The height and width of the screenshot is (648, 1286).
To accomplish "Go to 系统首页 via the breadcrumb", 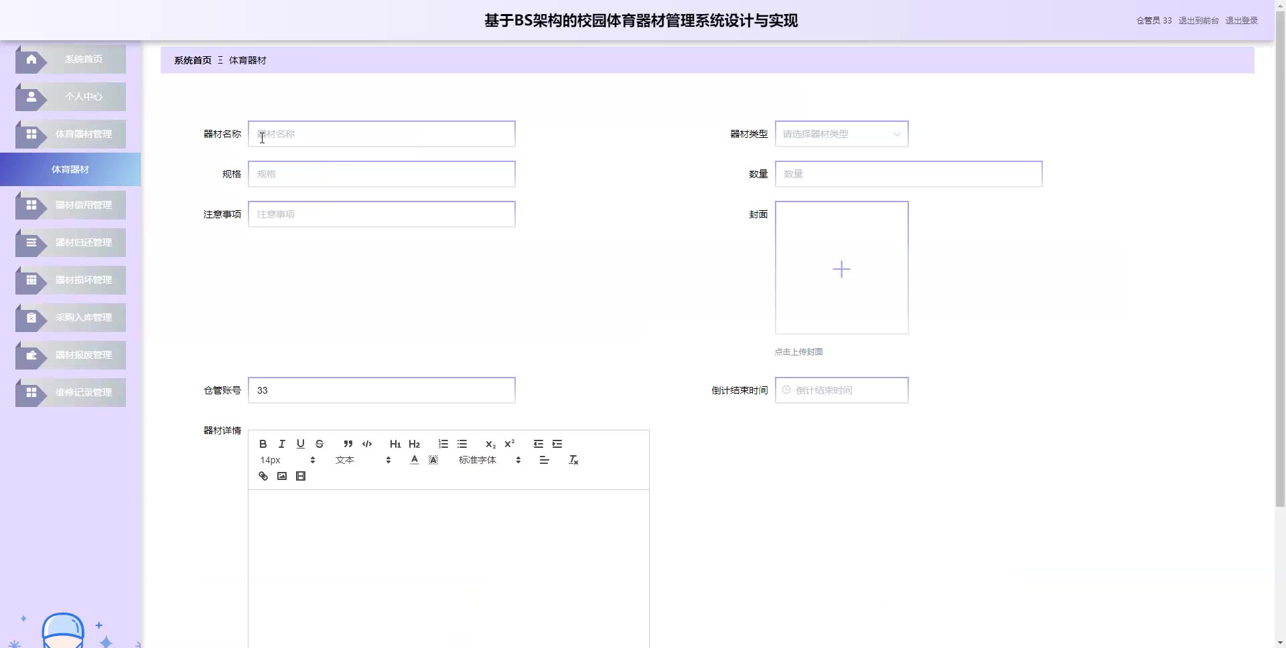I will point(193,60).
